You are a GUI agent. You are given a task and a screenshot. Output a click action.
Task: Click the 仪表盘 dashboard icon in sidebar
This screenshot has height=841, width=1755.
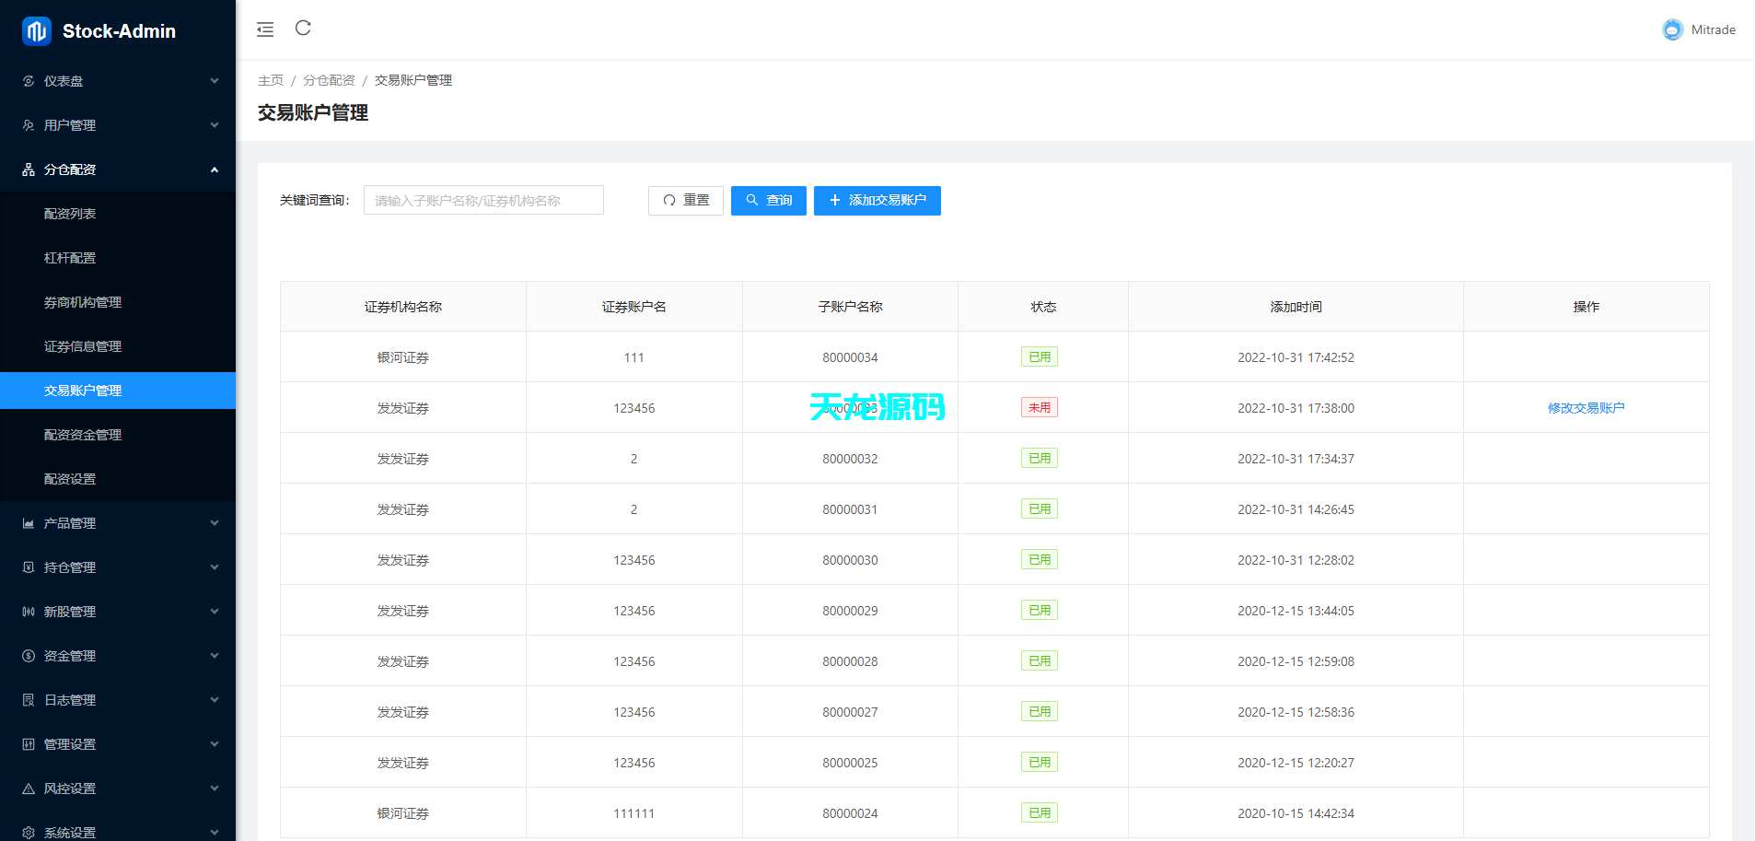click(29, 81)
